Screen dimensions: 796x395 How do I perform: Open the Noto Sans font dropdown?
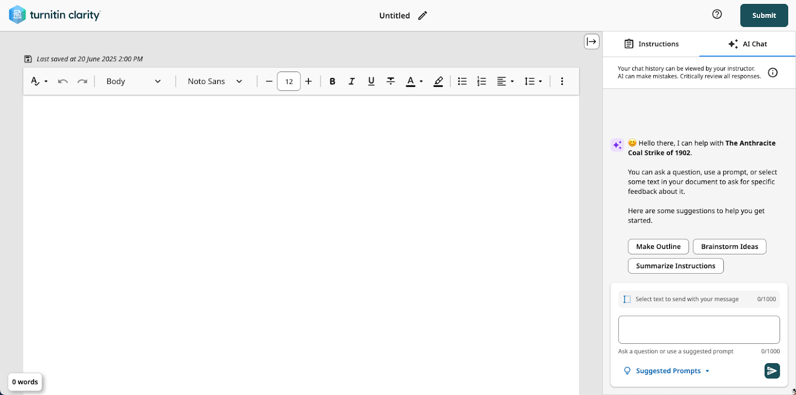tap(215, 81)
